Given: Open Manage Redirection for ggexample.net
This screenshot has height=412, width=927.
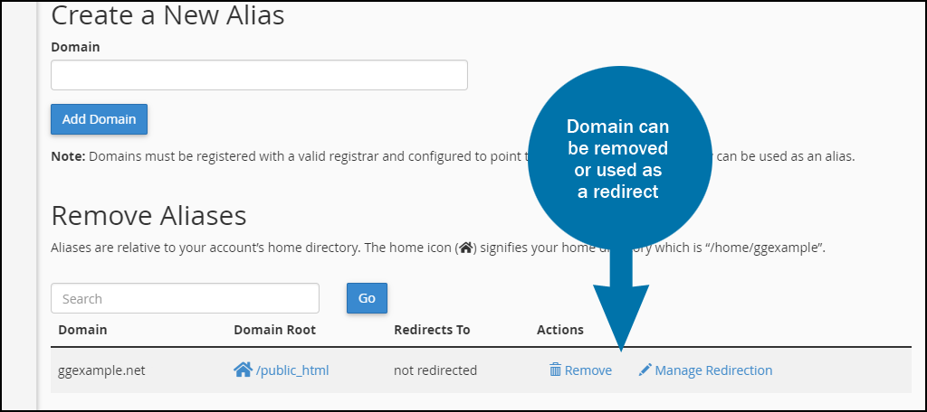Looking at the screenshot, I should coord(713,370).
